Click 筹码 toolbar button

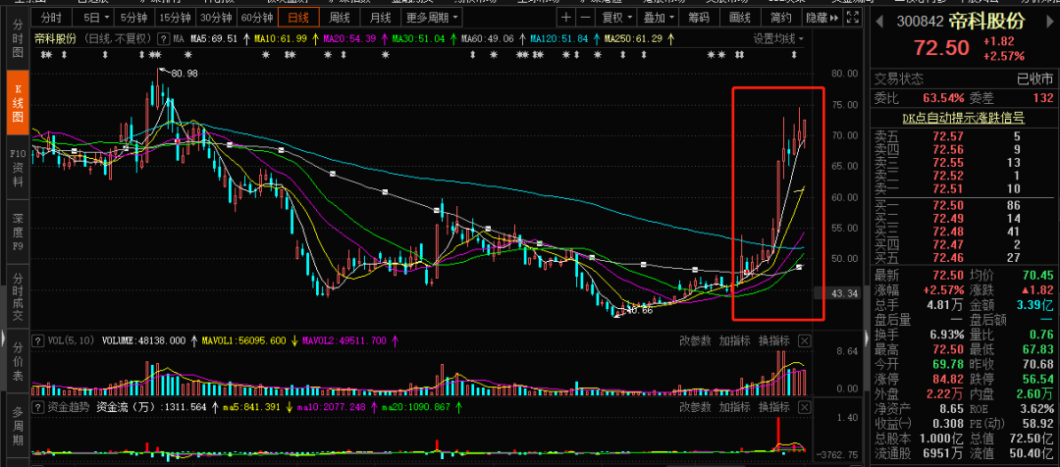[699, 18]
